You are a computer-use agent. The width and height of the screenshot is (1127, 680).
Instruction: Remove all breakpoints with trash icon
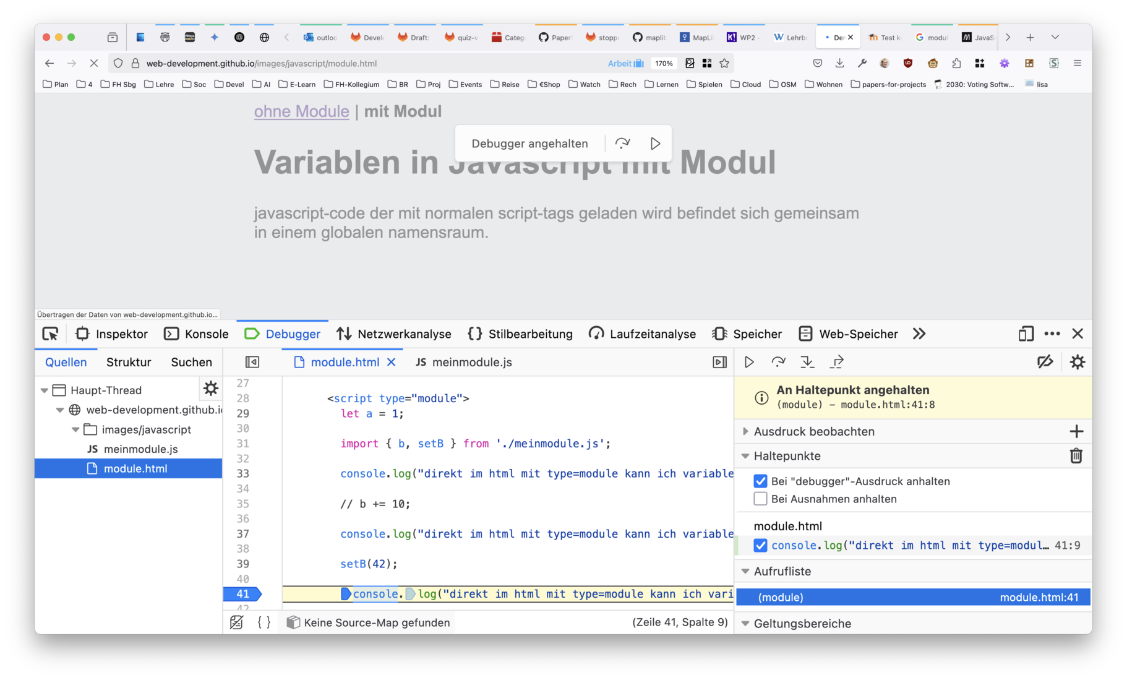pos(1076,456)
